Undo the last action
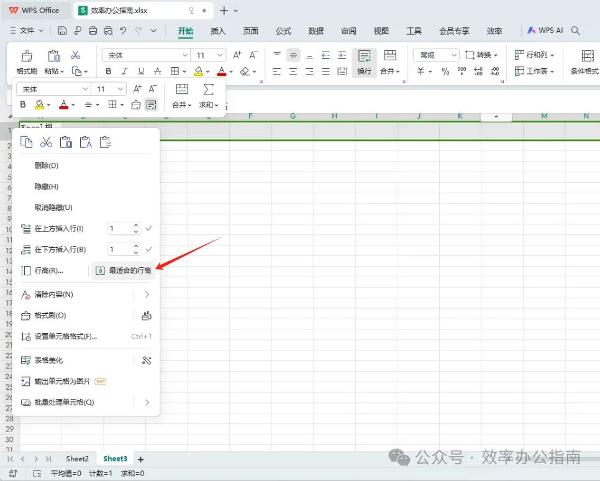600x481 pixels. 123,30
